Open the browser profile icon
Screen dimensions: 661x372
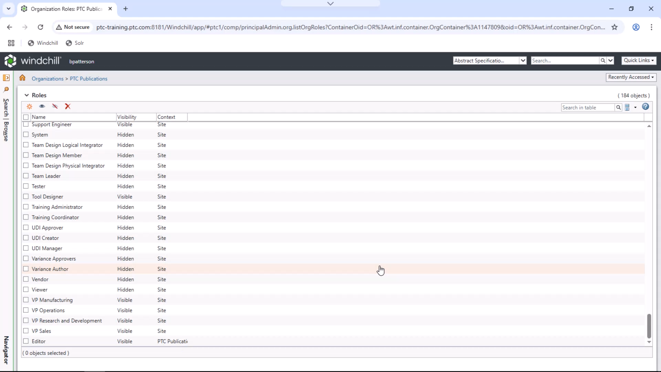[636, 27]
